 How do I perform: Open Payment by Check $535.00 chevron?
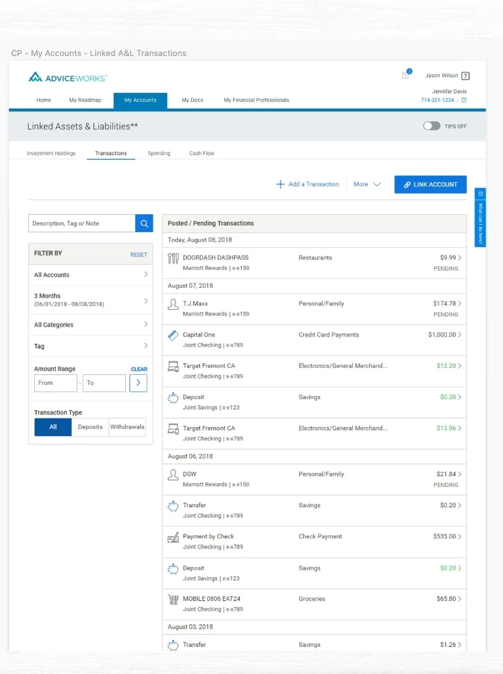pyautogui.click(x=460, y=537)
